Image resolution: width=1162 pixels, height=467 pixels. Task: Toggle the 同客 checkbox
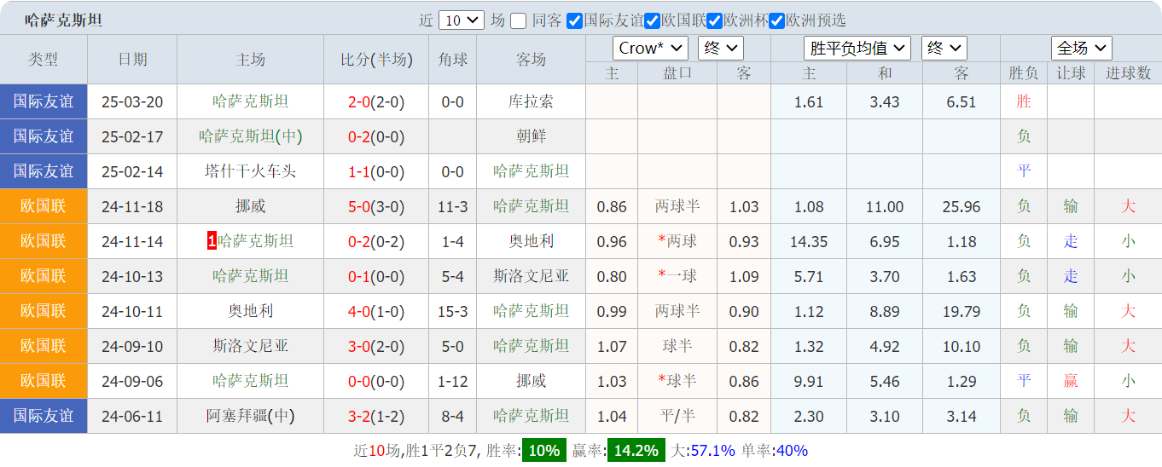pos(518,20)
